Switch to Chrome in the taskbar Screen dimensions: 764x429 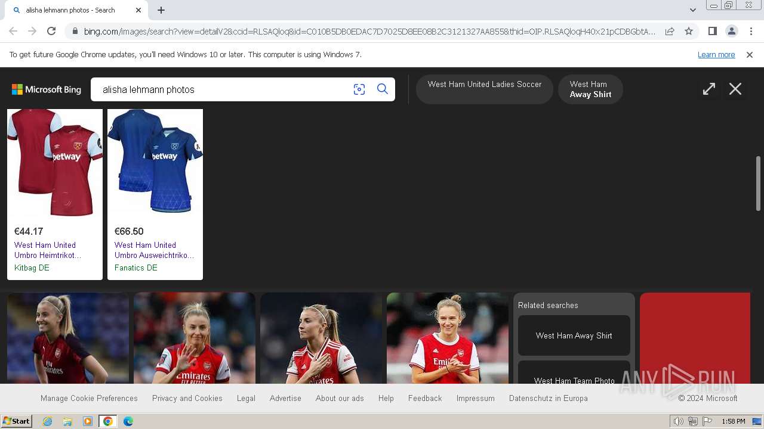[108, 421]
